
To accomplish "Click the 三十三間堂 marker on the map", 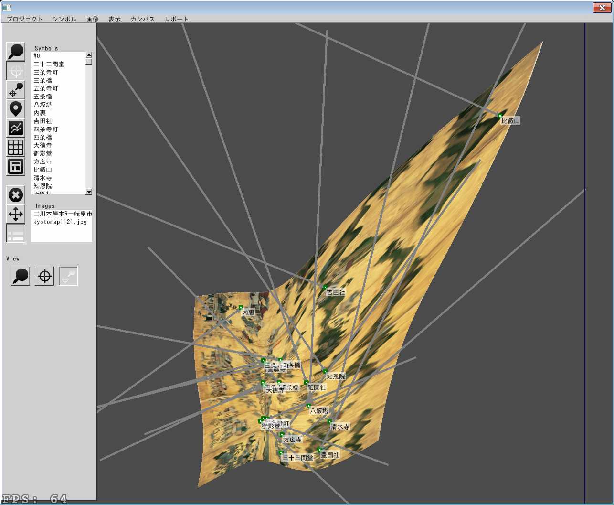I will pyautogui.click(x=281, y=452).
